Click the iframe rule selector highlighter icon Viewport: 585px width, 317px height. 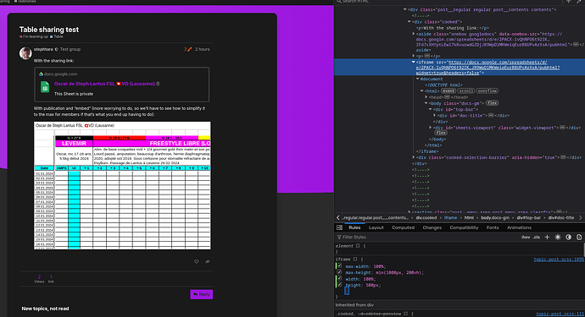click(355, 260)
